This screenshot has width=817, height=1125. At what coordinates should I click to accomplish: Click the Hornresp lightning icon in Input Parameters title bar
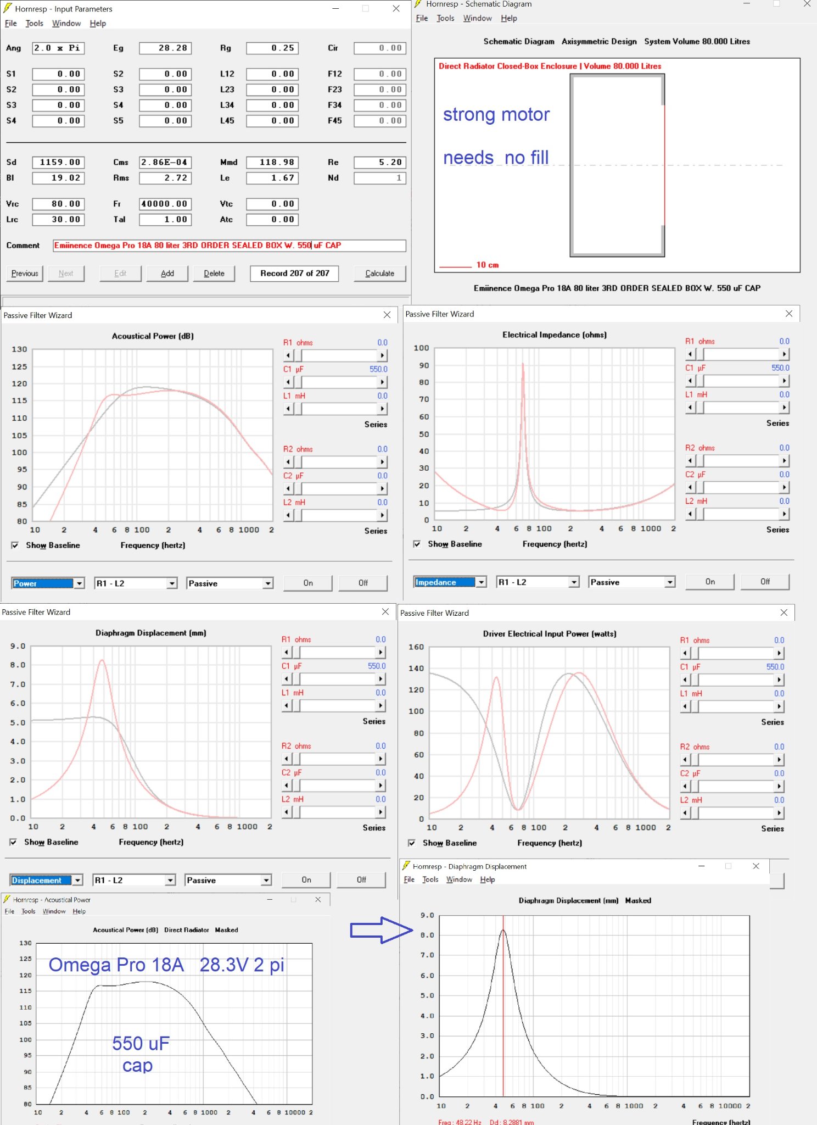pos(8,8)
